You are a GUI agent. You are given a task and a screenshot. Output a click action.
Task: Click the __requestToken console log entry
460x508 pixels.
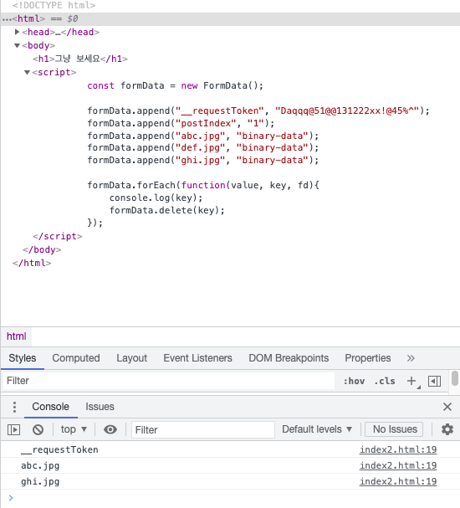pos(59,449)
